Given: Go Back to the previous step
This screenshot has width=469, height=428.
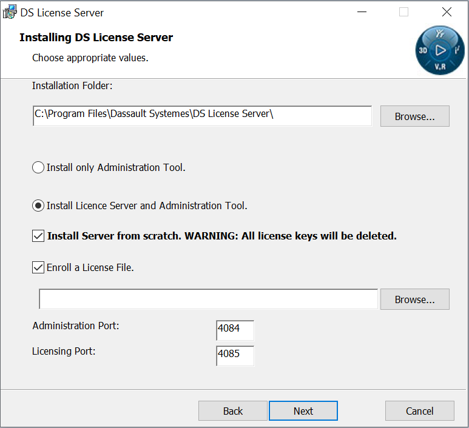Looking at the screenshot, I should [x=233, y=411].
